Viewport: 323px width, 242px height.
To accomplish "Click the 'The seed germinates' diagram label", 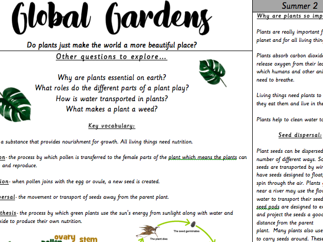I will [187, 231].
